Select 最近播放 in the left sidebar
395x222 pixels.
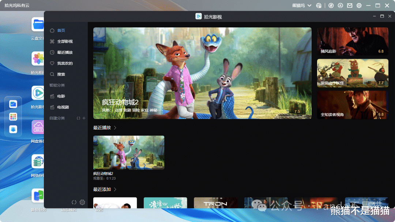(x=65, y=52)
